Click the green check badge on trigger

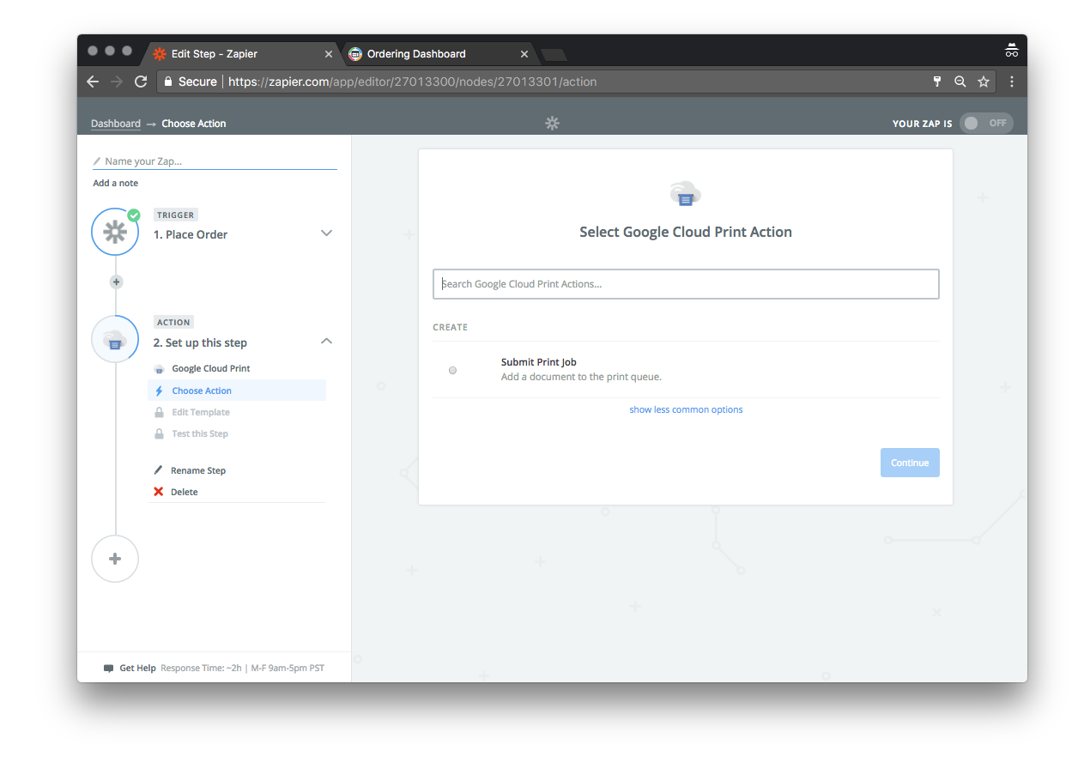[x=134, y=215]
